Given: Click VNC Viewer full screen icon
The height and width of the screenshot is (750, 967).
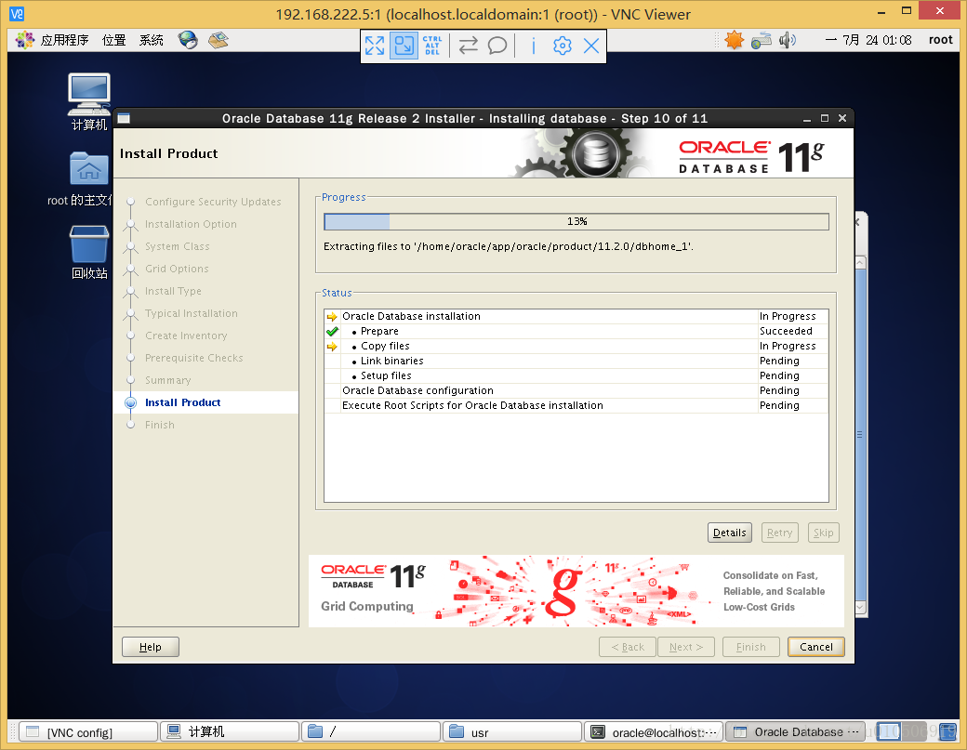Looking at the screenshot, I should coord(375,46).
